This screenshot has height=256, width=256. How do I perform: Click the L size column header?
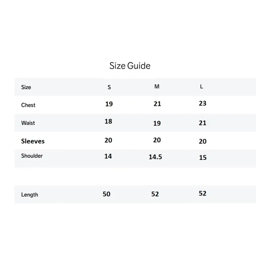click(x=202, y=87)
